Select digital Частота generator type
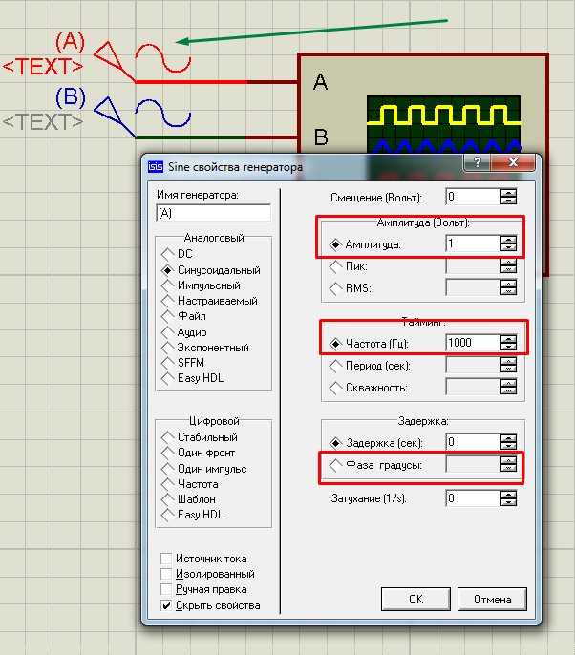The height and width of the screenshot is (655, 575). (190, 484)
